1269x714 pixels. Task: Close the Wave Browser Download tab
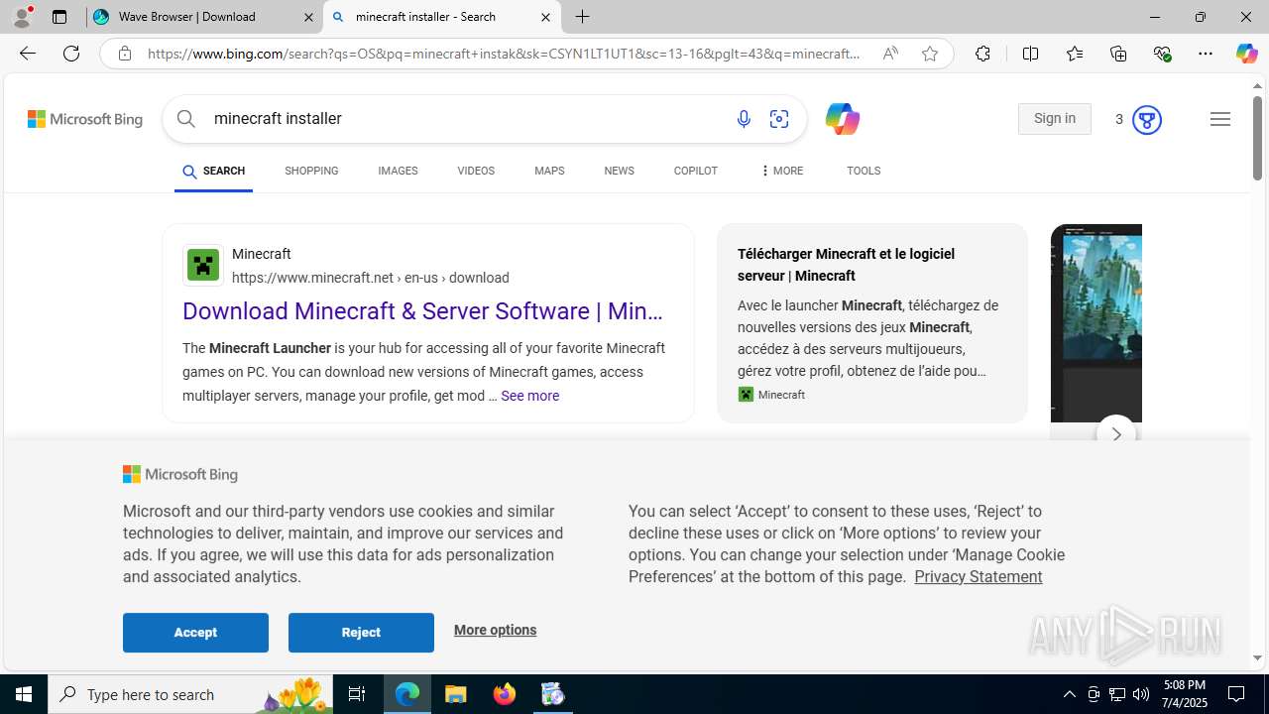pos(308,17)
